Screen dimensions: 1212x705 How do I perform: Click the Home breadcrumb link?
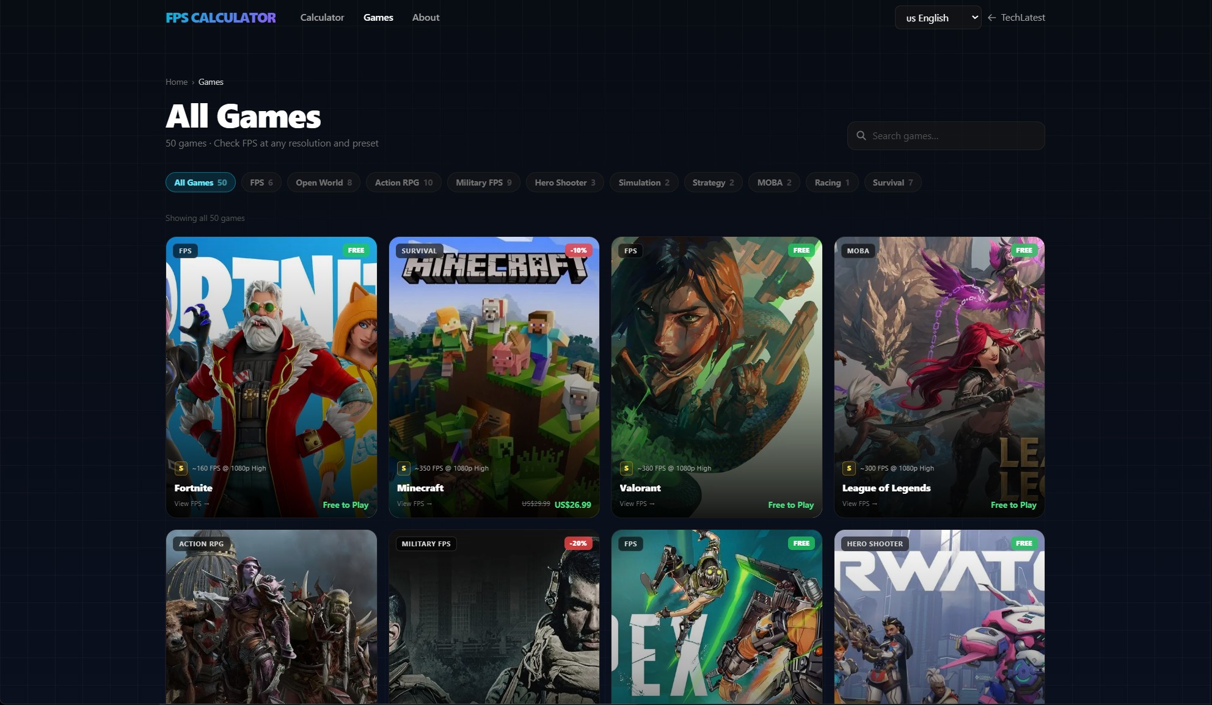177,82
